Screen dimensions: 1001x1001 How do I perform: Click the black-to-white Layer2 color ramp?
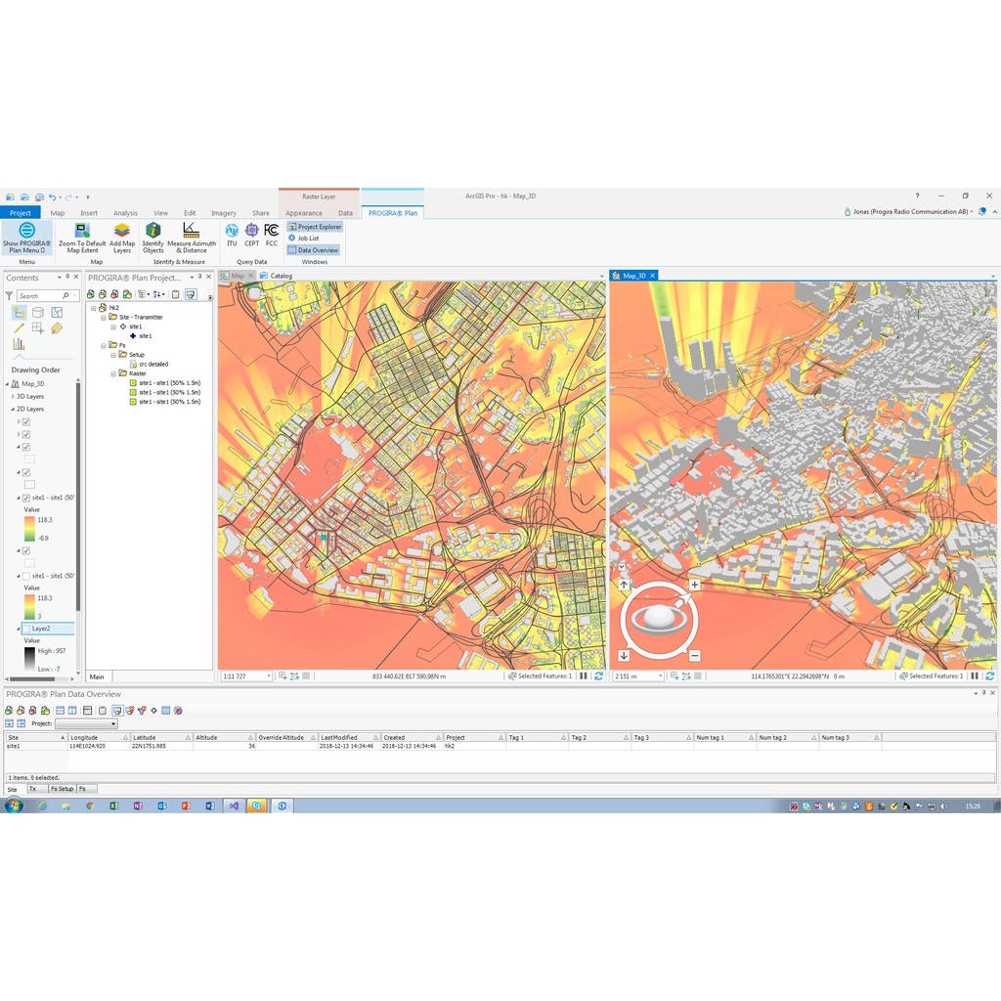tap(28, 660)
